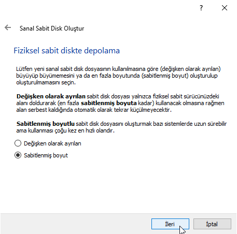The height and width of the screenshot is (234, 237).
Task: Click the '(değişken olarak ayrılan)' text in parentheses
Action: (190, 69)
